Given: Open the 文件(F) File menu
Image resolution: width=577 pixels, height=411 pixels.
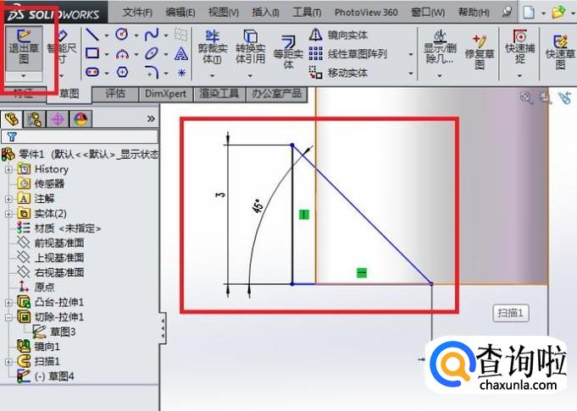Looking at the screenshot, I should pyautogui.click(x=137, y=13).
